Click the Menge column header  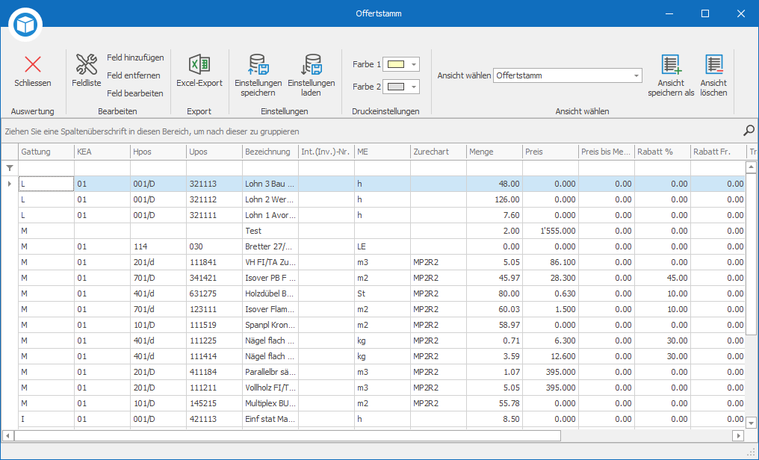point(495,152)
